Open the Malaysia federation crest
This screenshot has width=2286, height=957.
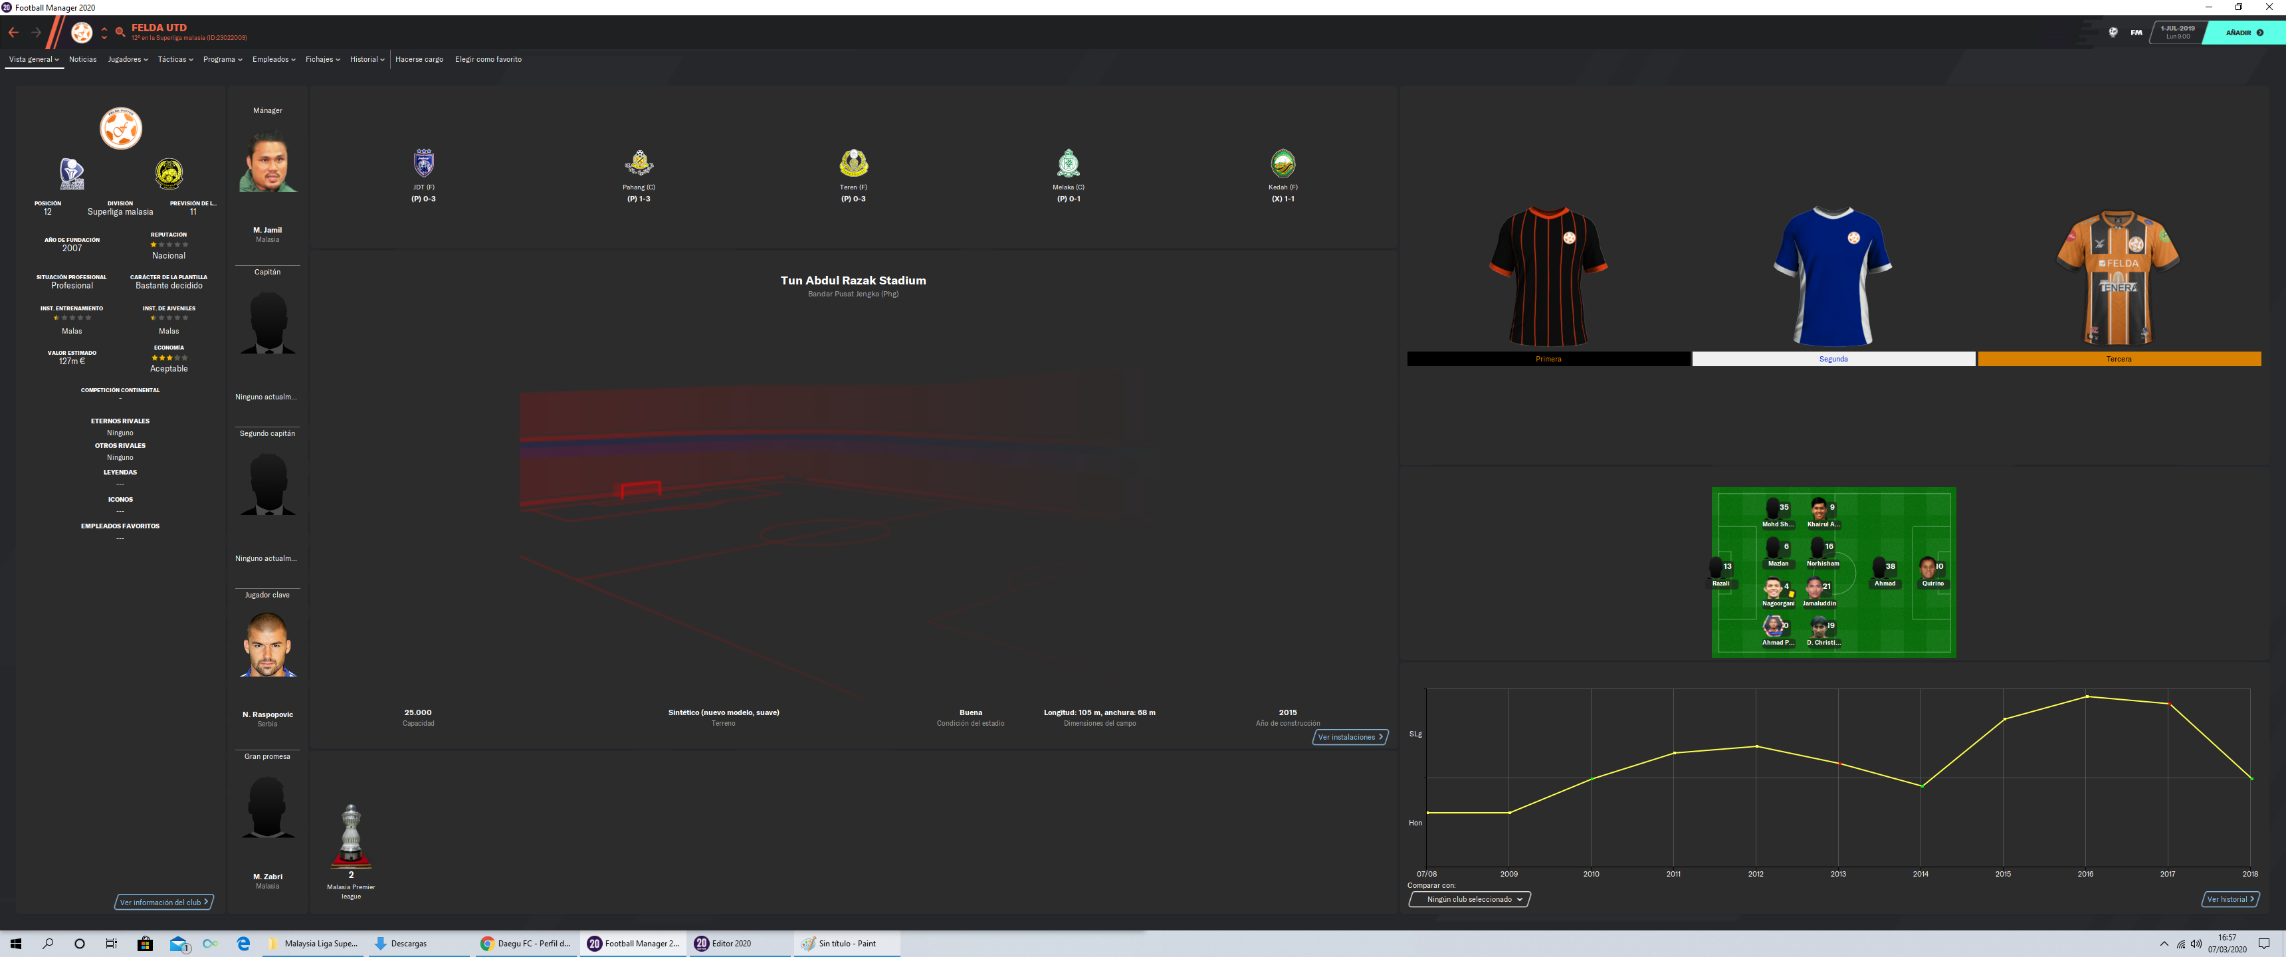point(169,173)
